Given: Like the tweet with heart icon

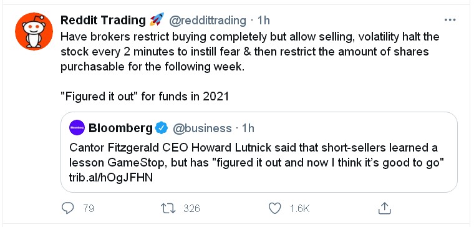Looking at the screenshot, I should coord(275,208).
